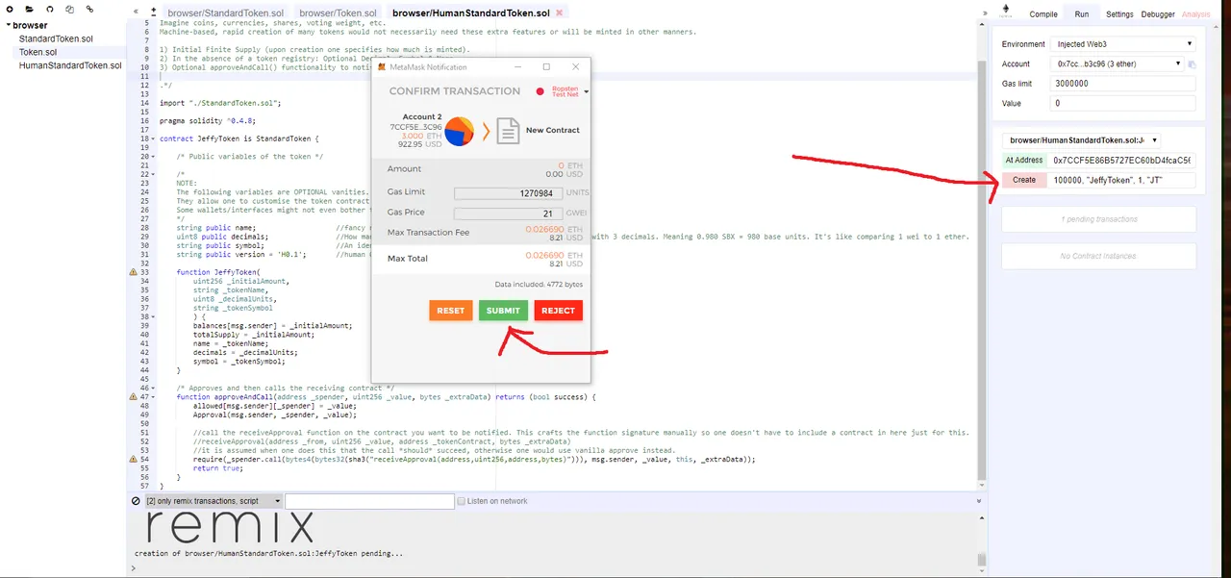The width and height of the screenshot is (1231, 578).
Task: Submit the MetaMask transaction
Action: 503,311
